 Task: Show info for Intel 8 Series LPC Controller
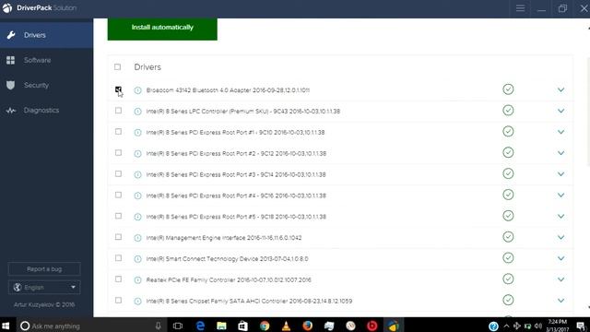click(137, 112)
